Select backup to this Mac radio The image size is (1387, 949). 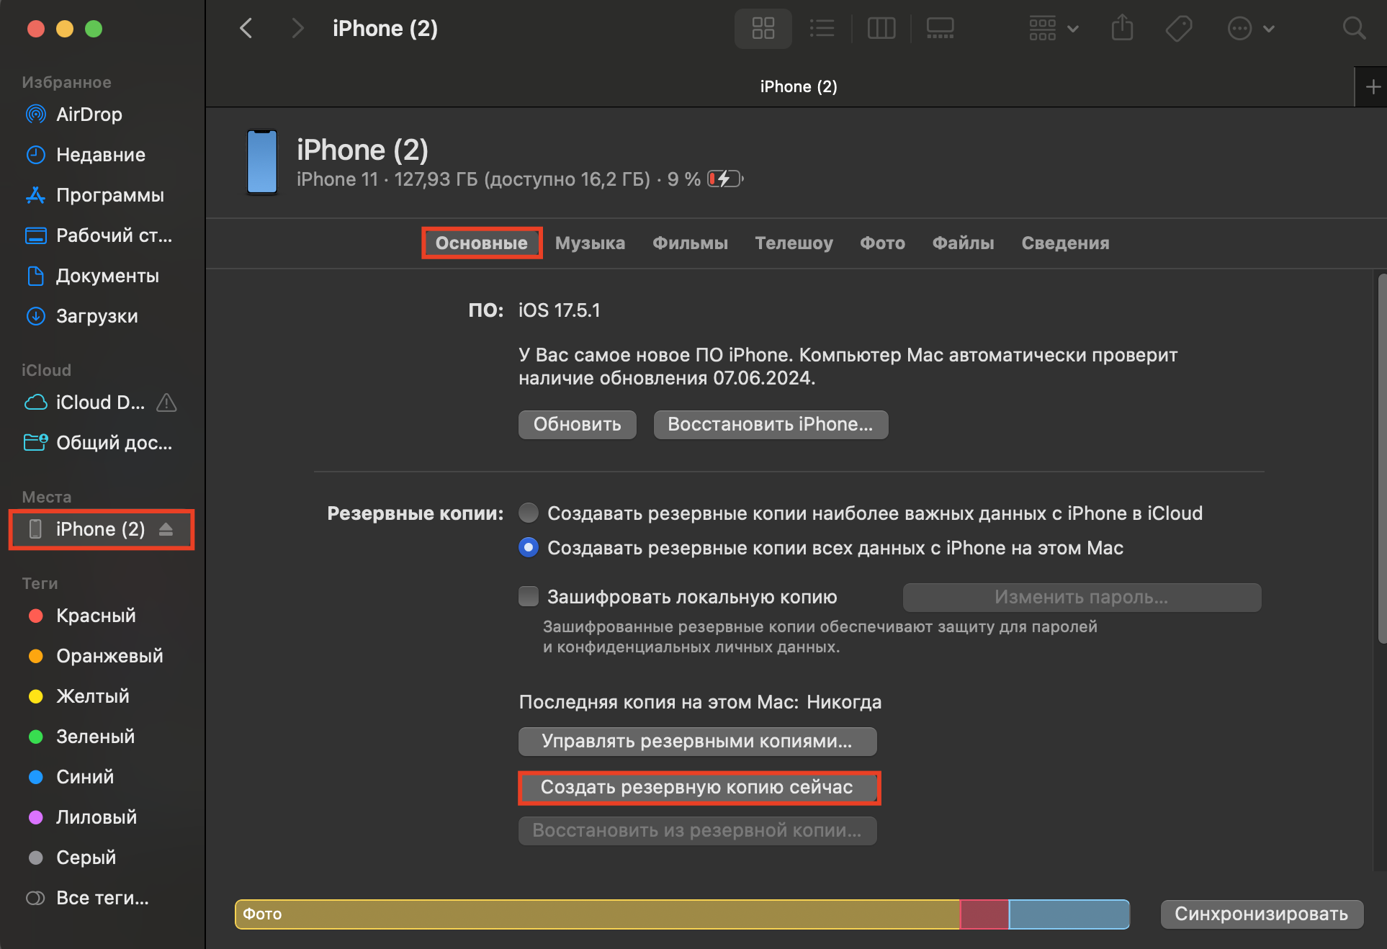[529, 548]
